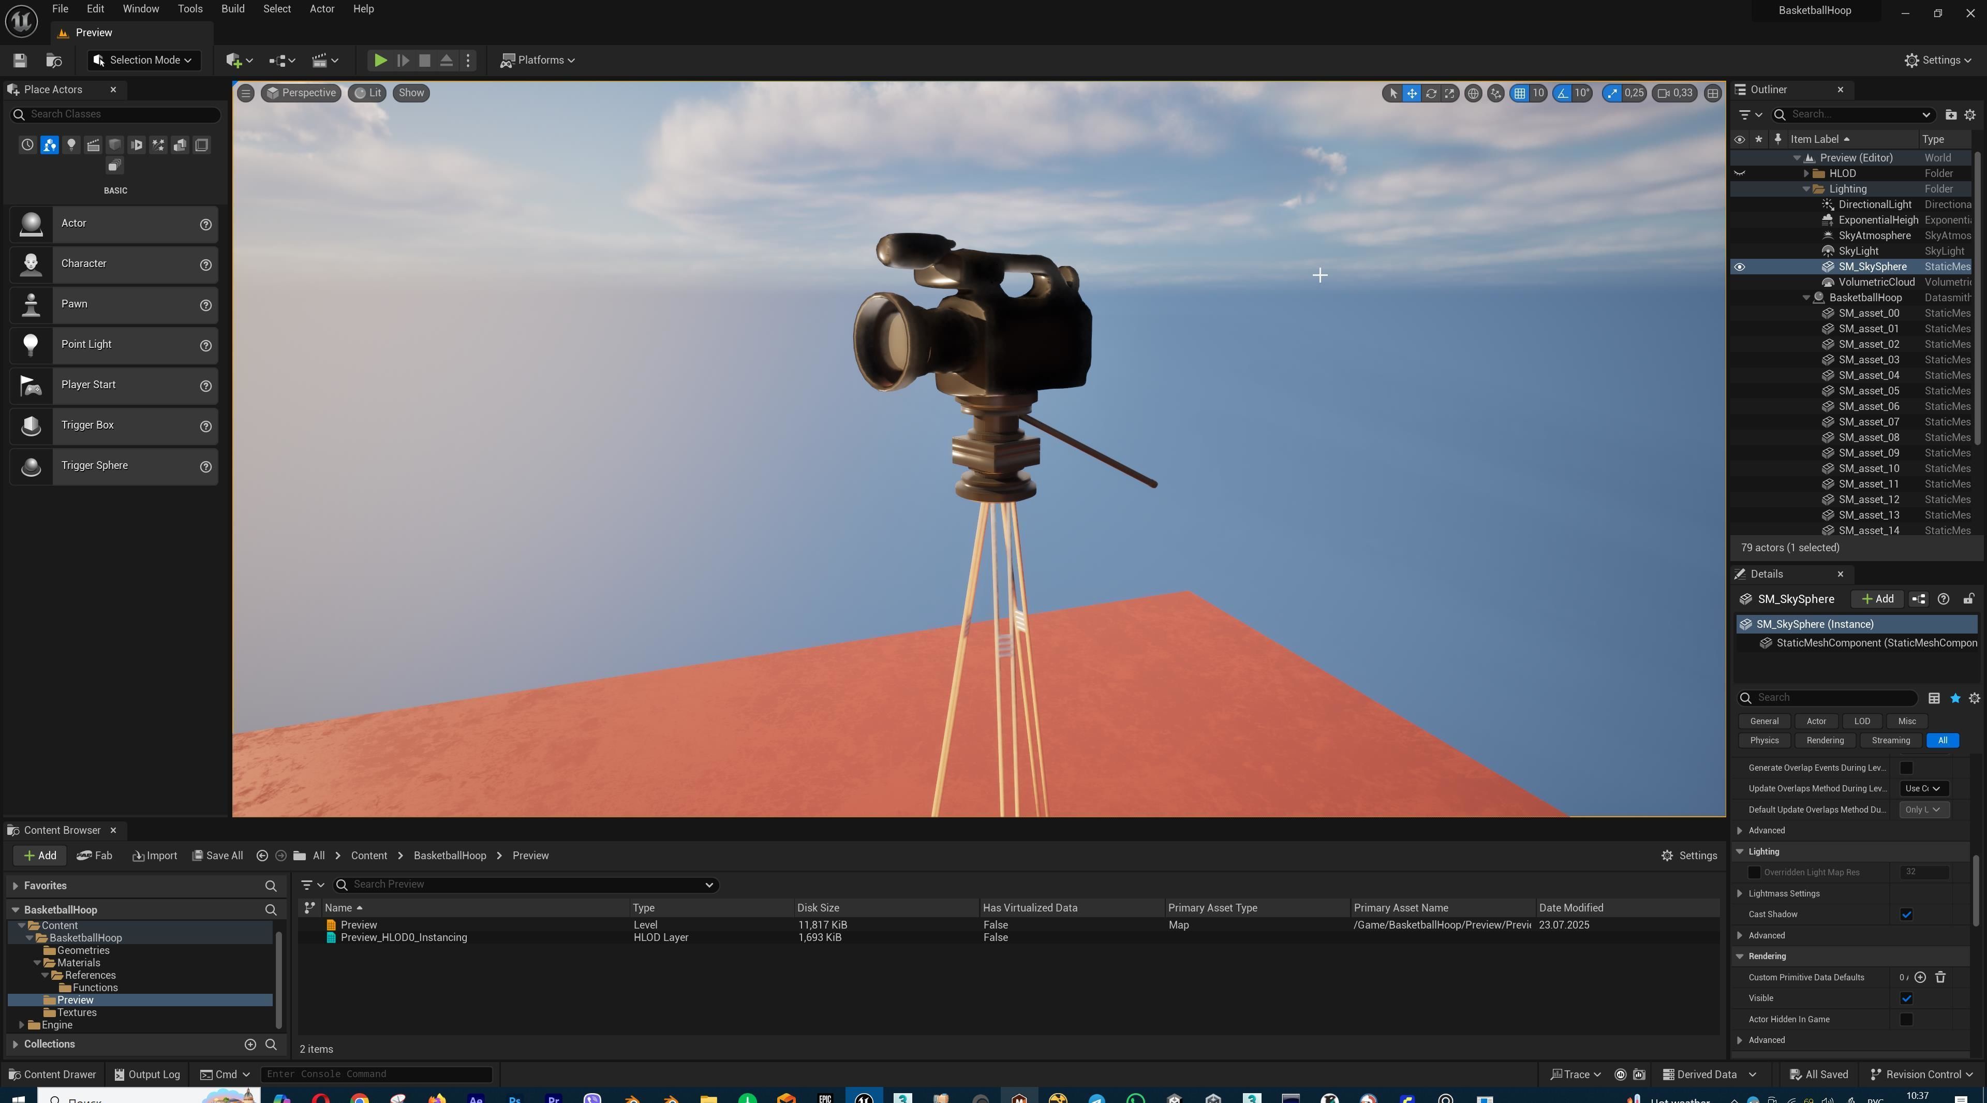
Task: Open the Build menu
Action: click(232, 9)
